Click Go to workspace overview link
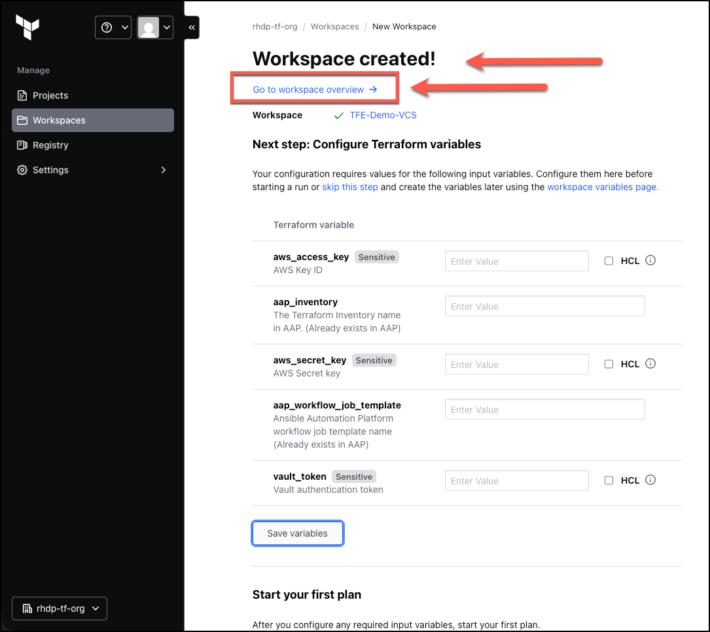 click(x=315, y=90)
